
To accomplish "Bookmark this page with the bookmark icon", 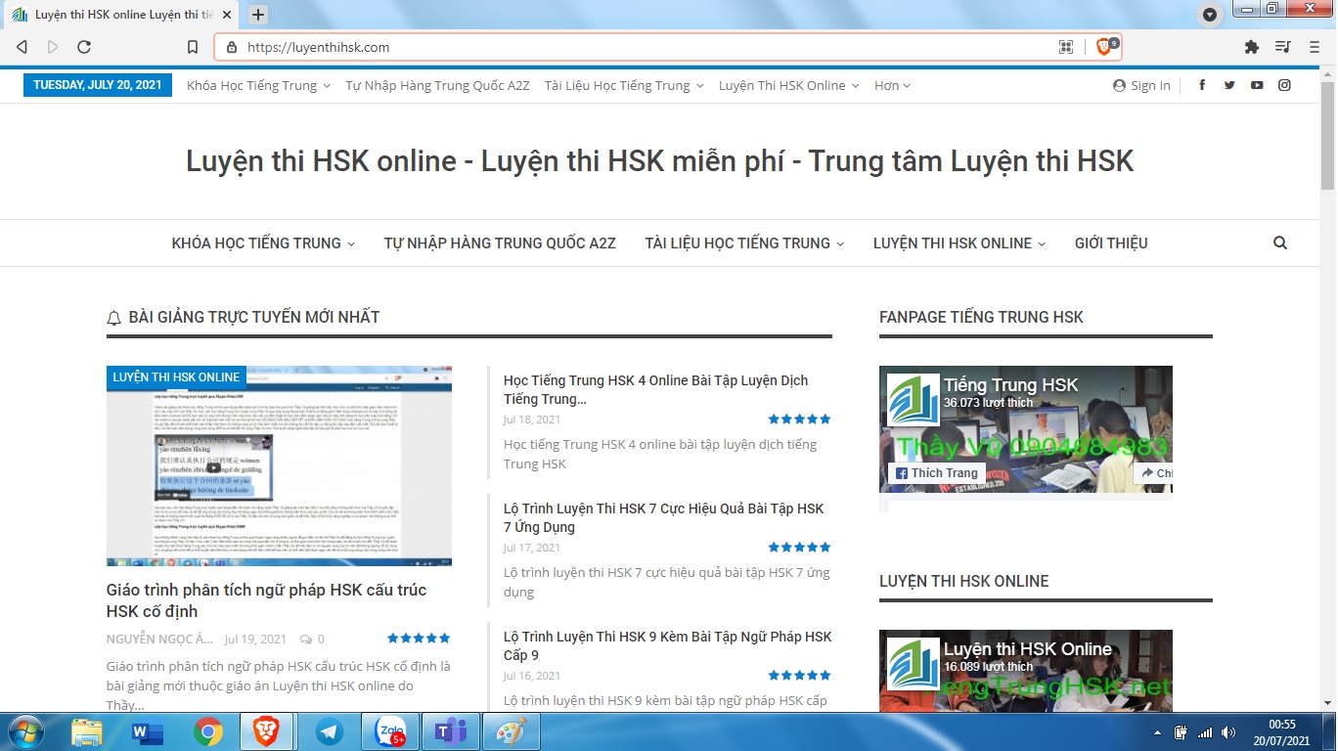I will coord(193,47).
